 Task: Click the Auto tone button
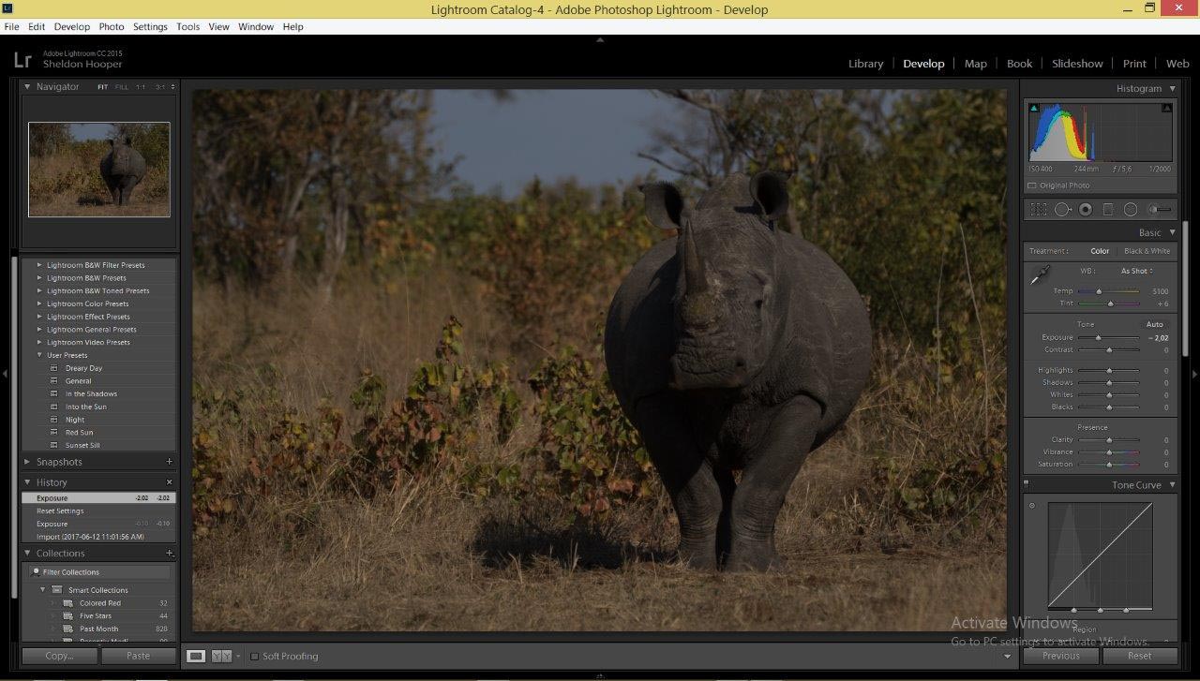pyautogui.click(x=1155, y=324)
